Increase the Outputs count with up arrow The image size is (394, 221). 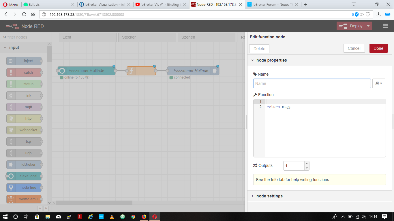click(307, 163)
